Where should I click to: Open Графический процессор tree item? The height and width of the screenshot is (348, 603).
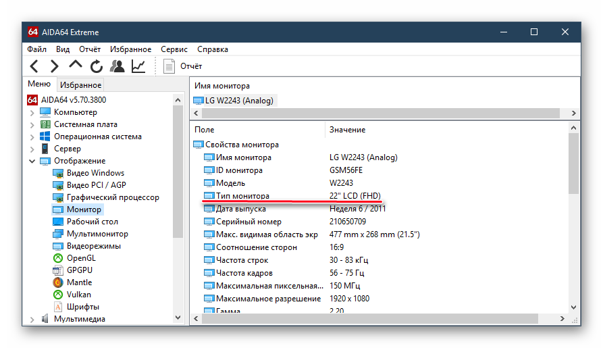click(112, 197)
